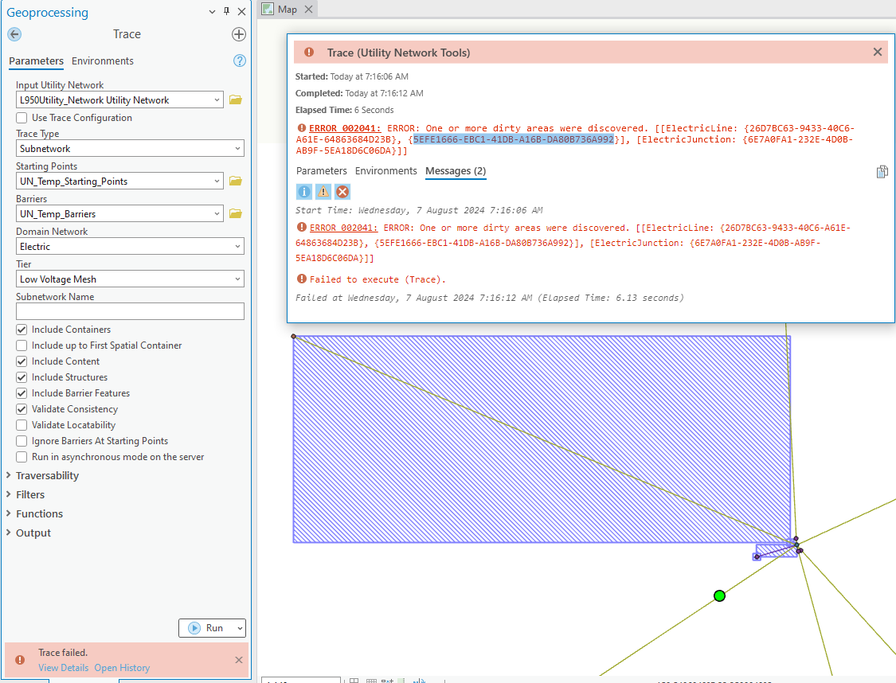Click the auto-hide pin on Geoprocessing pane
The height and width of the screenshot is (683, 896).
(226, 11)
